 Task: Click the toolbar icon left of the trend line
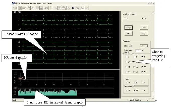(x=64, y=8)
